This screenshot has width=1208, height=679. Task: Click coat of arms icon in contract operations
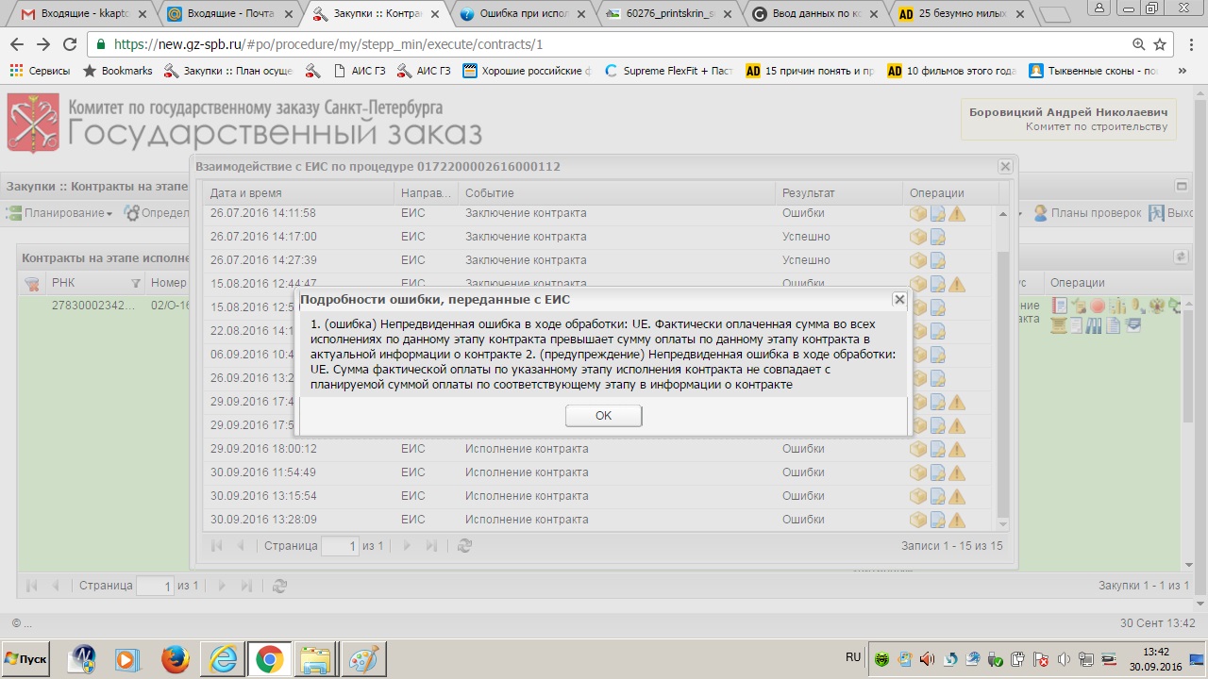click(x=1157, y=306)
